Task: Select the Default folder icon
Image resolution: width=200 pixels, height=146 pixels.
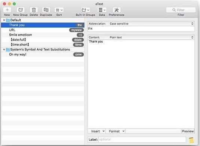Action: coord(8,20)
